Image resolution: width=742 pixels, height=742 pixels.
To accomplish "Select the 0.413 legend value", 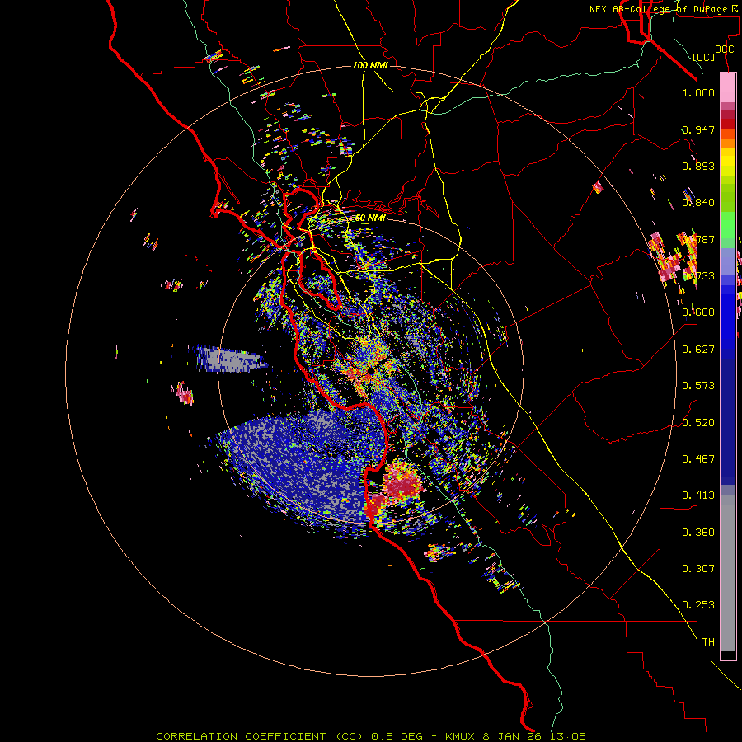I will pos(698,495).
